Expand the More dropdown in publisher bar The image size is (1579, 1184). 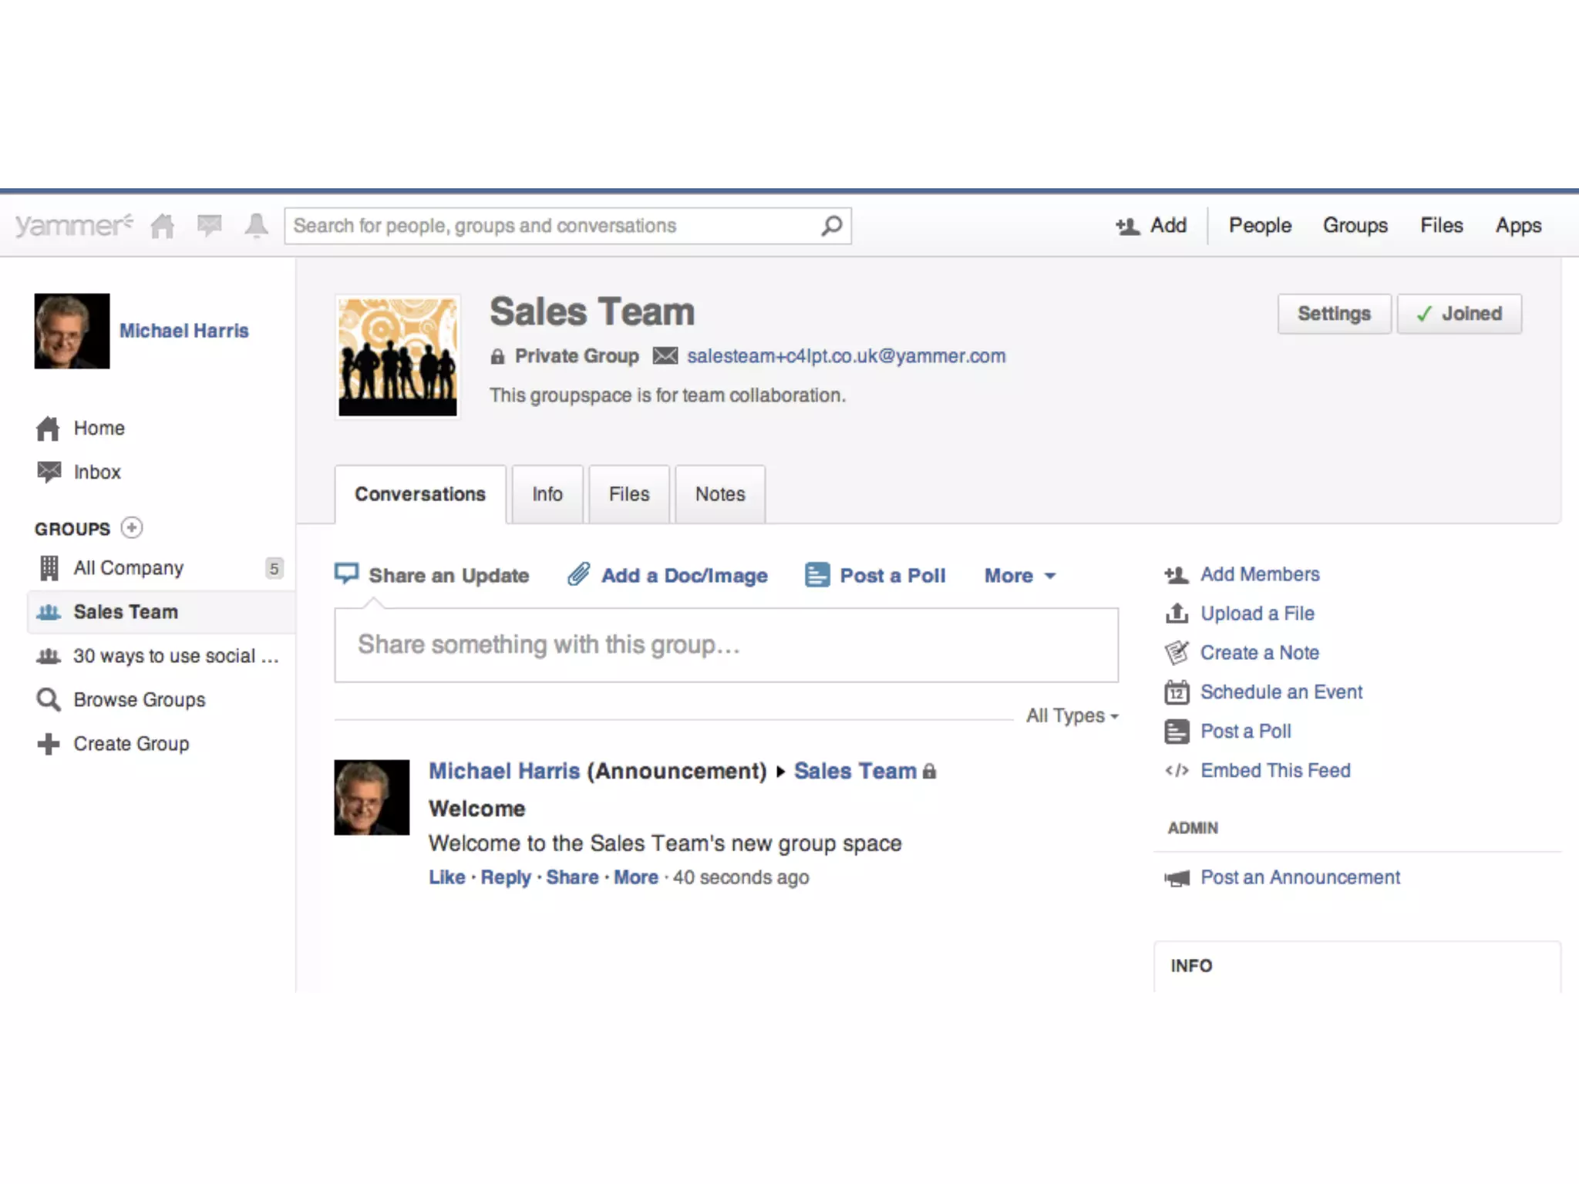coord(1019,576)
